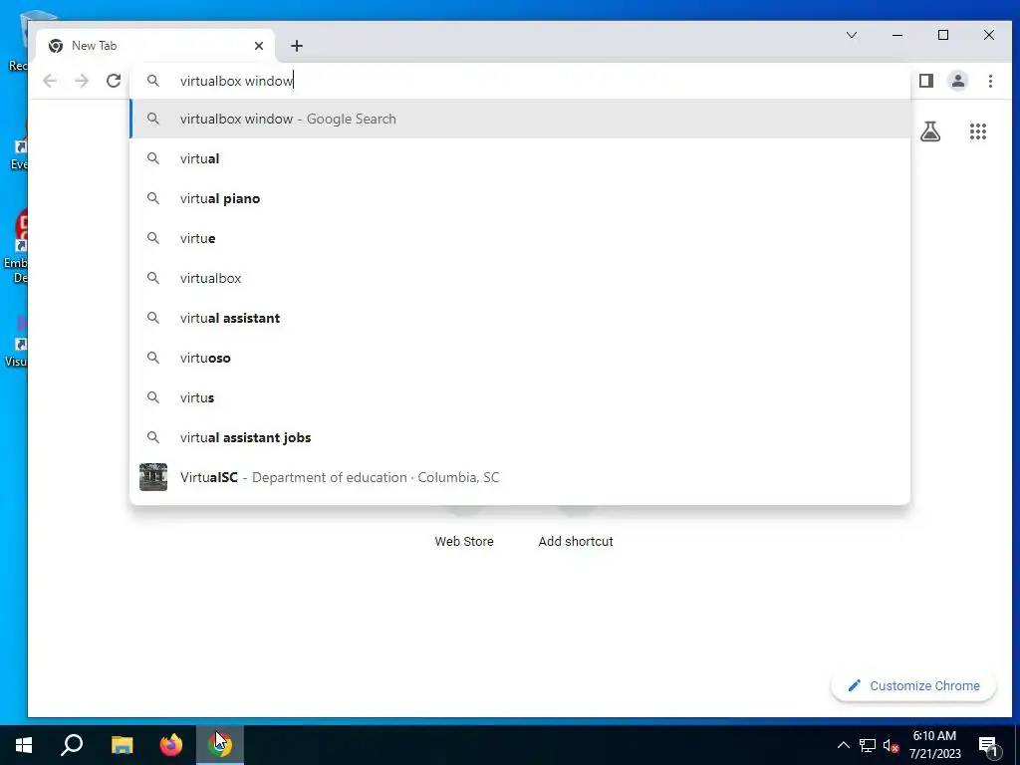Choose 'virtualbox window - Google Search' suggestion
Screen dimensions: 1020x765
[x=520, y=120]
